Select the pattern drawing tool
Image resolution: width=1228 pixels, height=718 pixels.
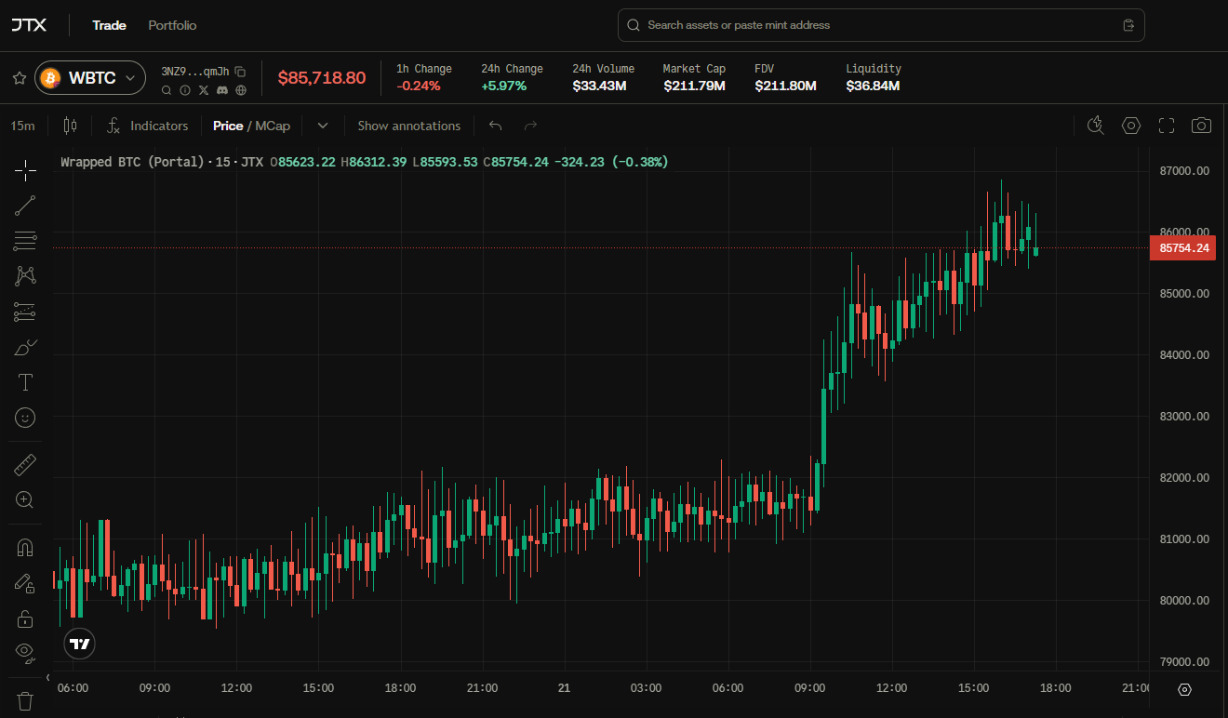25,276
